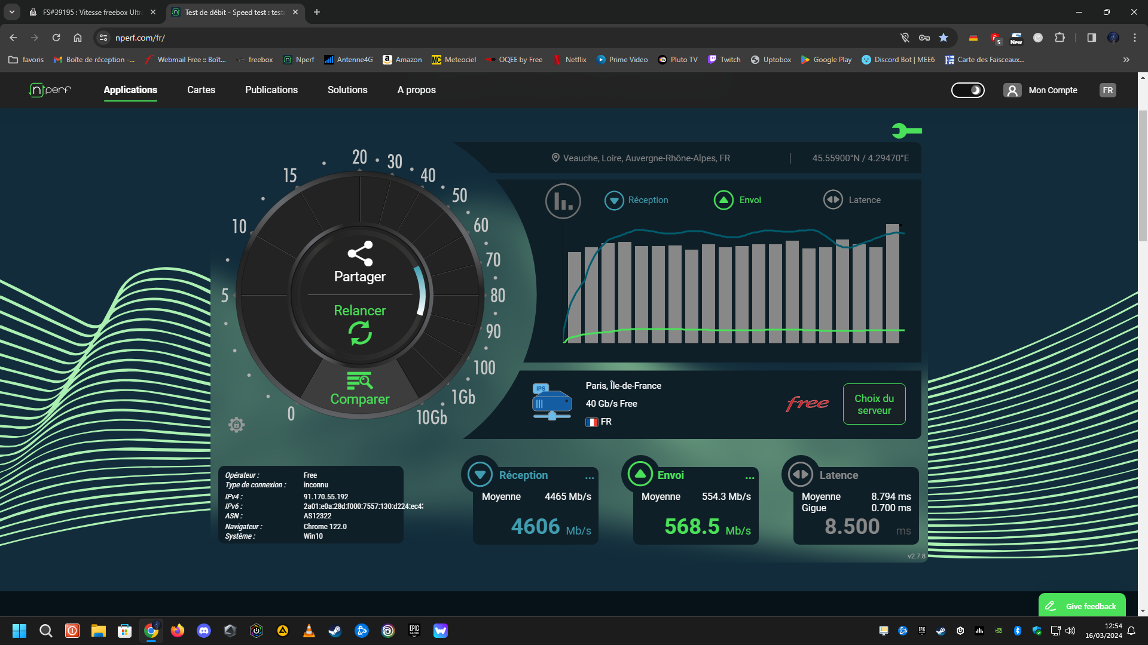Open the A propos menu
The width and height of the screenshot is (1148, 645).
tap(417, 90)
